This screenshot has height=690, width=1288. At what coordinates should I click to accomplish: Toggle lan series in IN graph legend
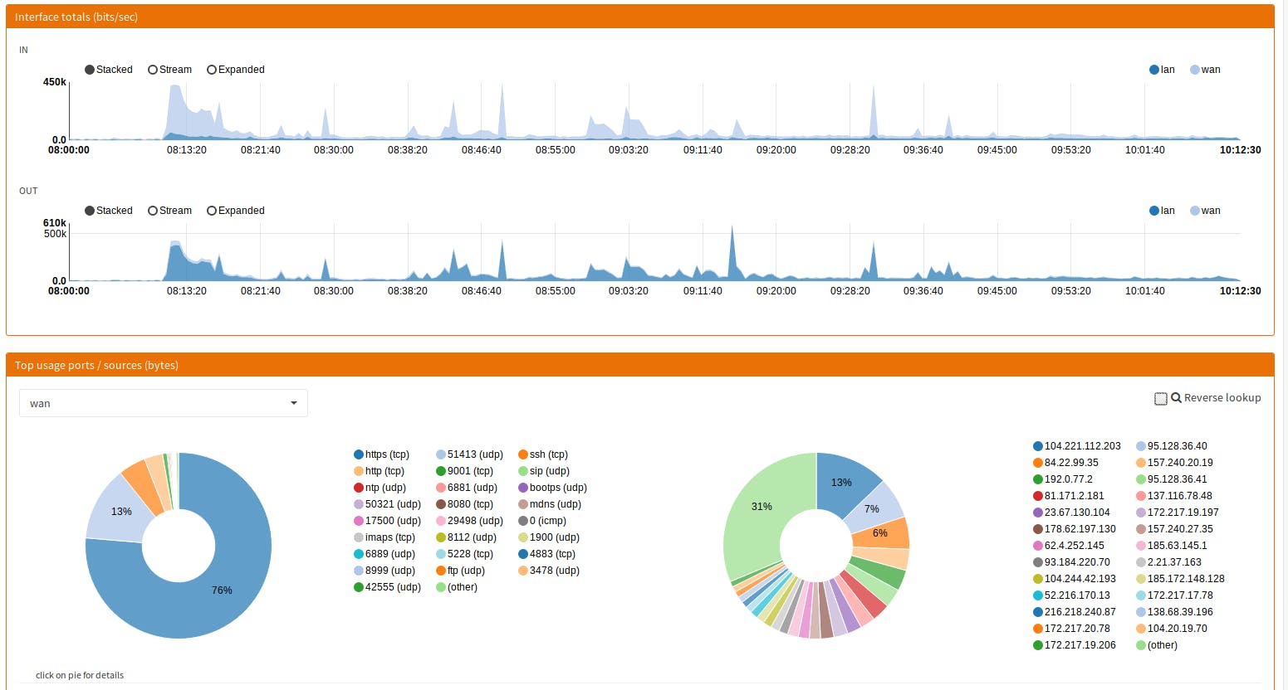pyautogui.click(x=1153, y=70)
